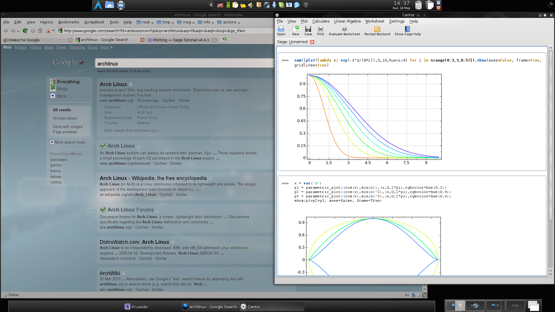The image size is (555, 312).
Task: Close the archlinux - Google Search tab
Action: coord(143,40)
